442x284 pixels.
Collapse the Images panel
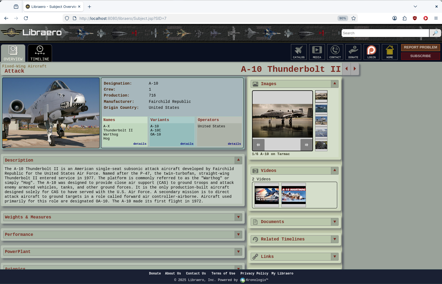335,84
